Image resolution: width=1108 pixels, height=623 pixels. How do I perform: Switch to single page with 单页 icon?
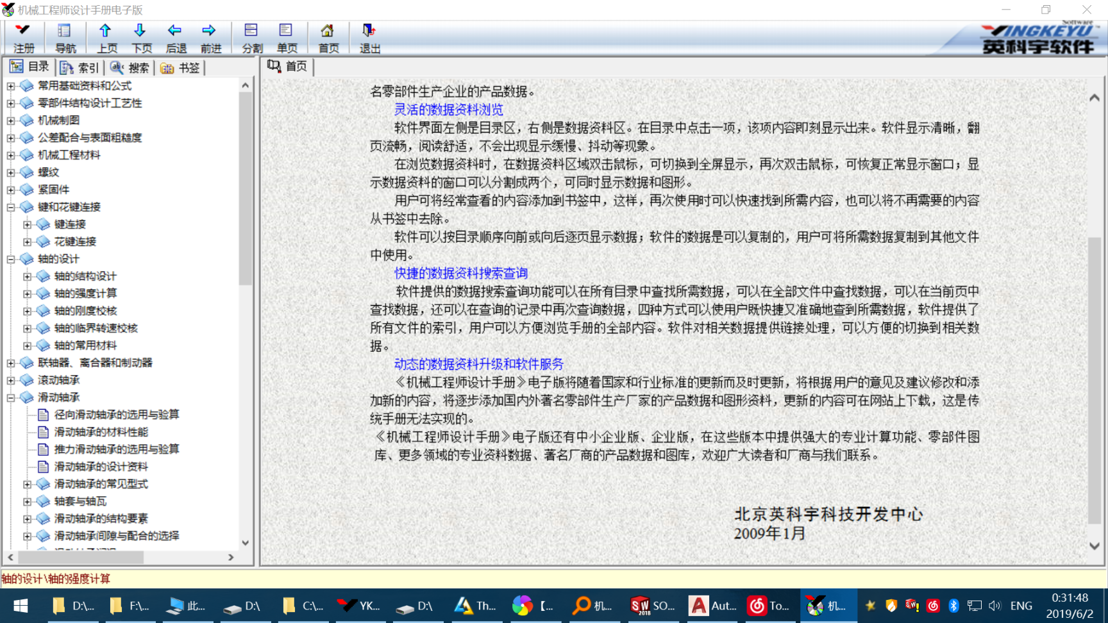coord(287,38)
